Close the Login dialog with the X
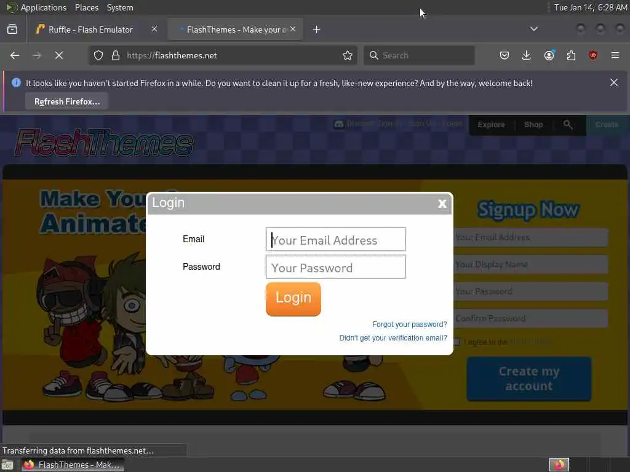 click(x=442, y=203)
